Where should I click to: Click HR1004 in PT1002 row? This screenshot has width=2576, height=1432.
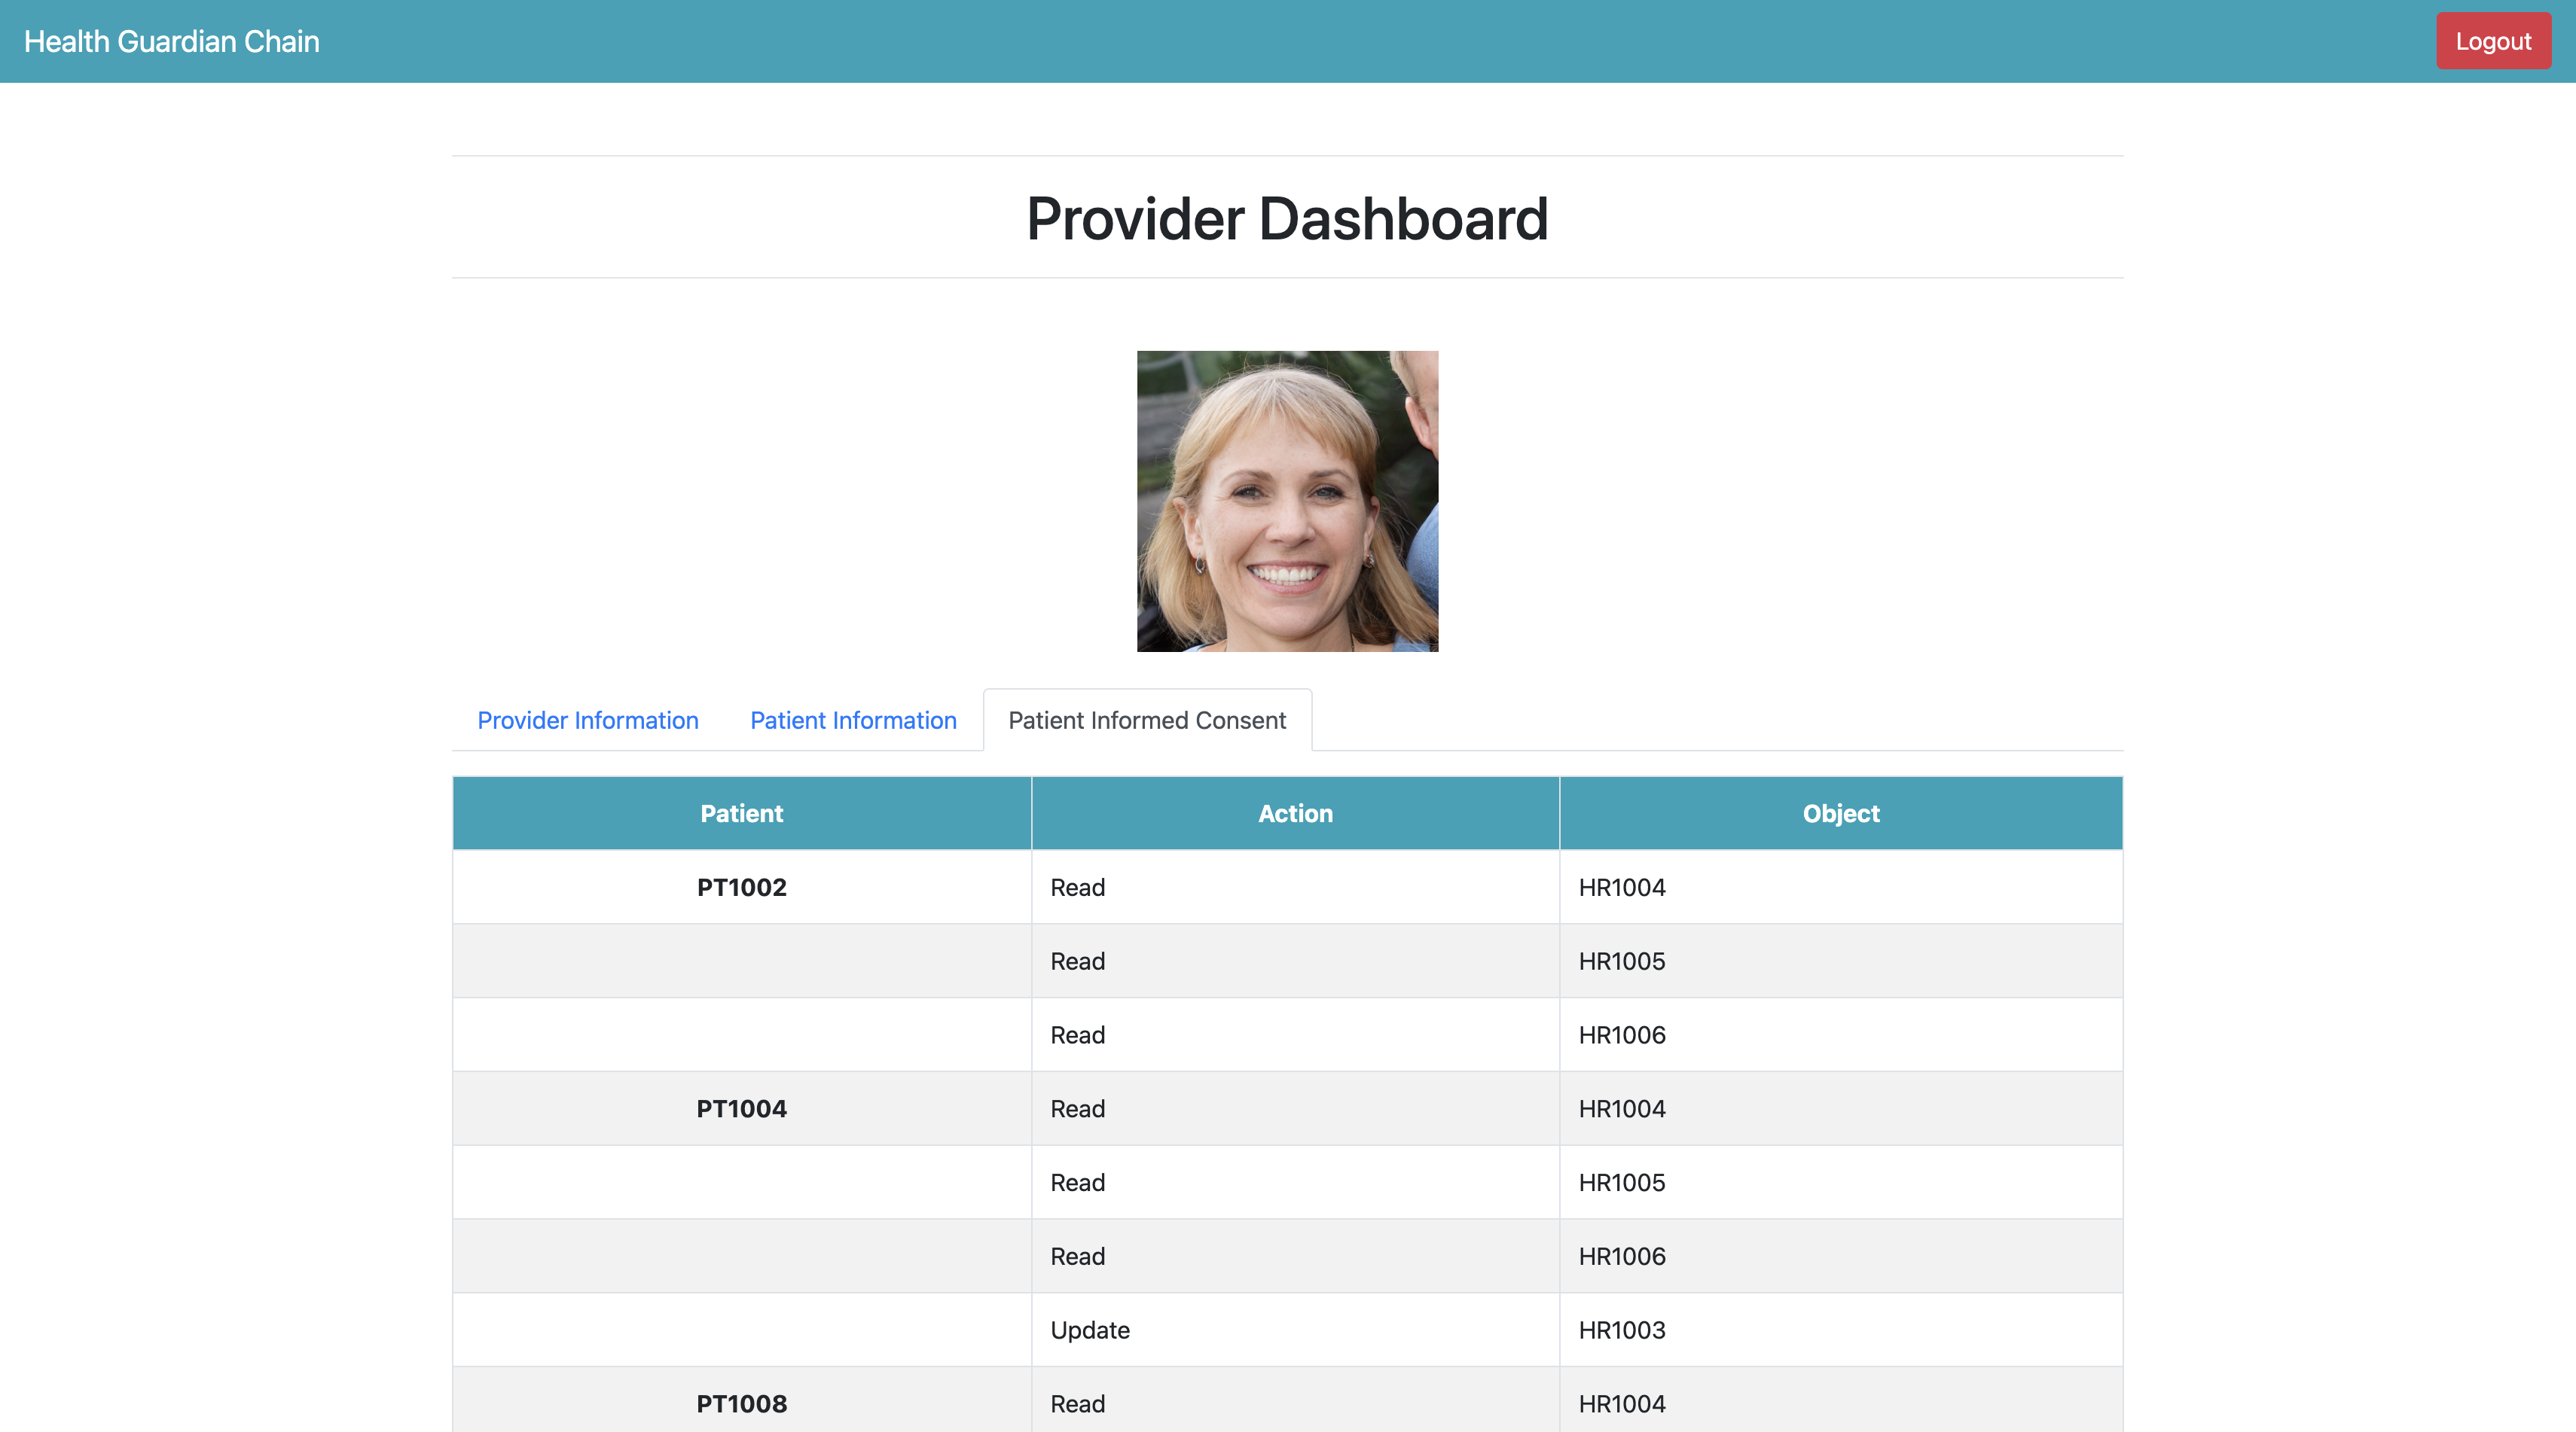tap(1621, 888)
